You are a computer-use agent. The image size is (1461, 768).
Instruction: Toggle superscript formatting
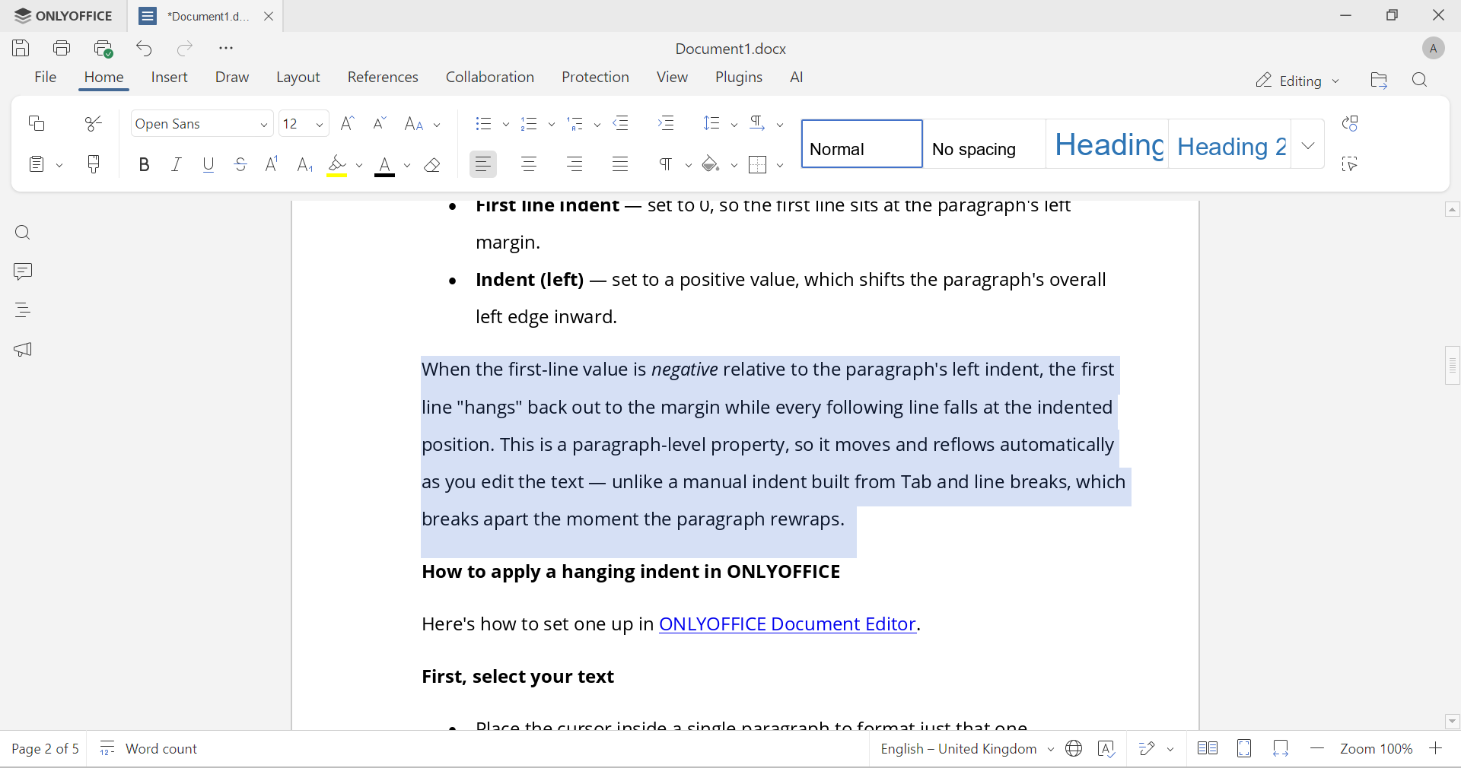tap(272, 165)
